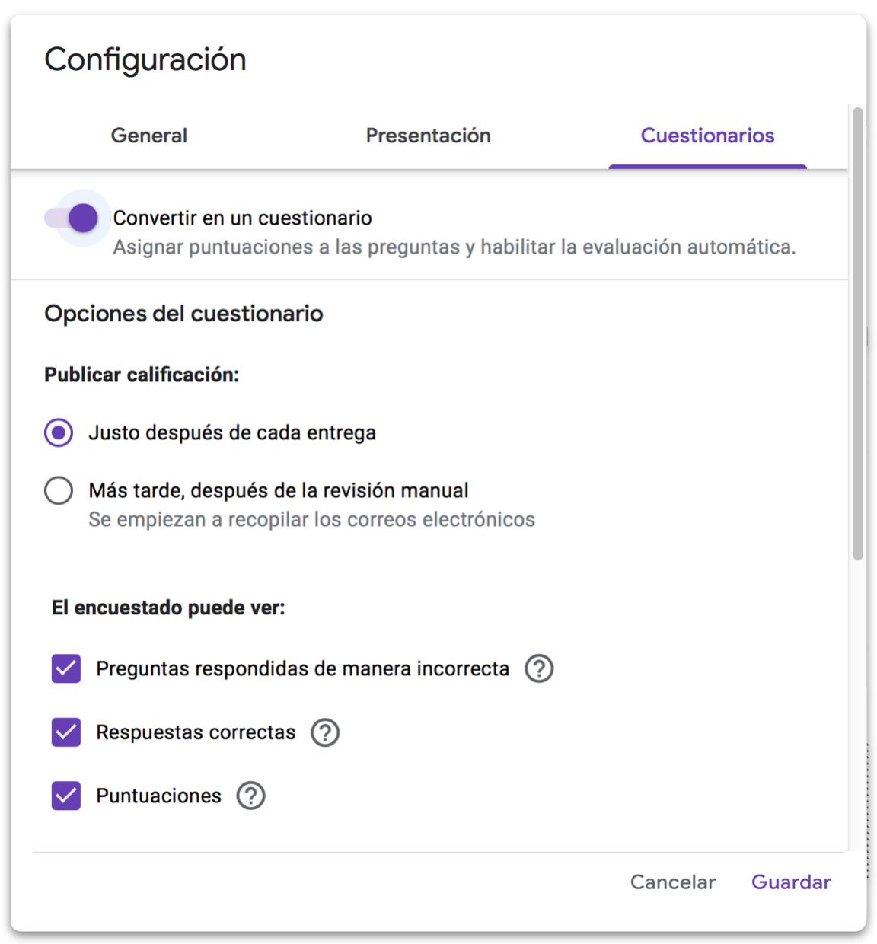Switch to the General tab

click(149, 136)
